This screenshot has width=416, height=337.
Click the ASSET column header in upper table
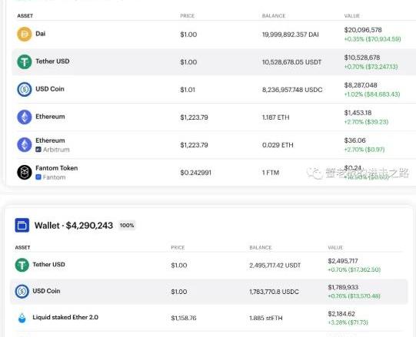(x=25, y=16)
